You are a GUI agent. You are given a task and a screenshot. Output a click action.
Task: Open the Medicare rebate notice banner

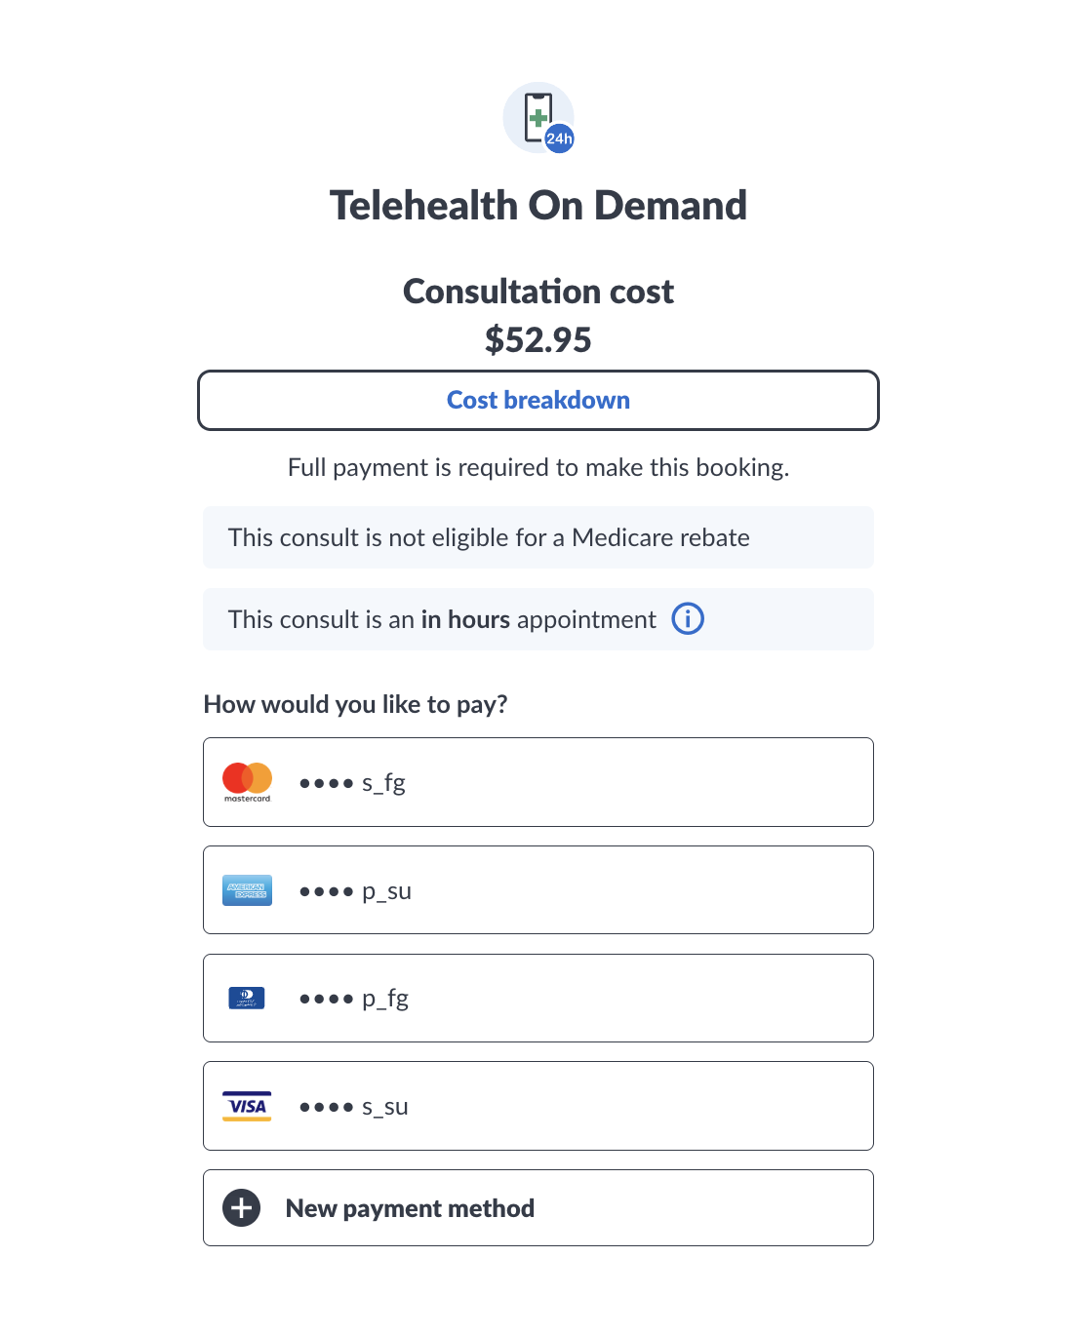click(537, 537)
